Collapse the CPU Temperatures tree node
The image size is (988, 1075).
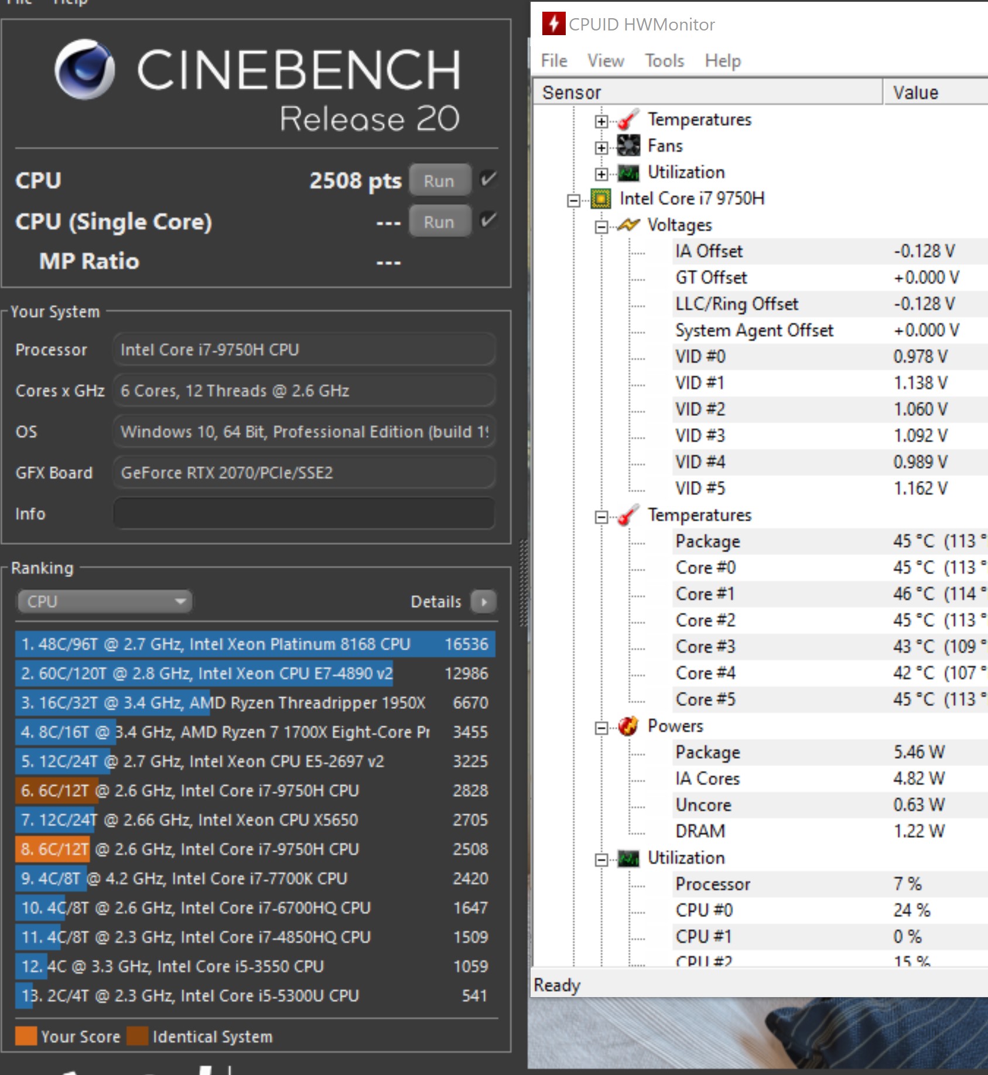point(601,517)
